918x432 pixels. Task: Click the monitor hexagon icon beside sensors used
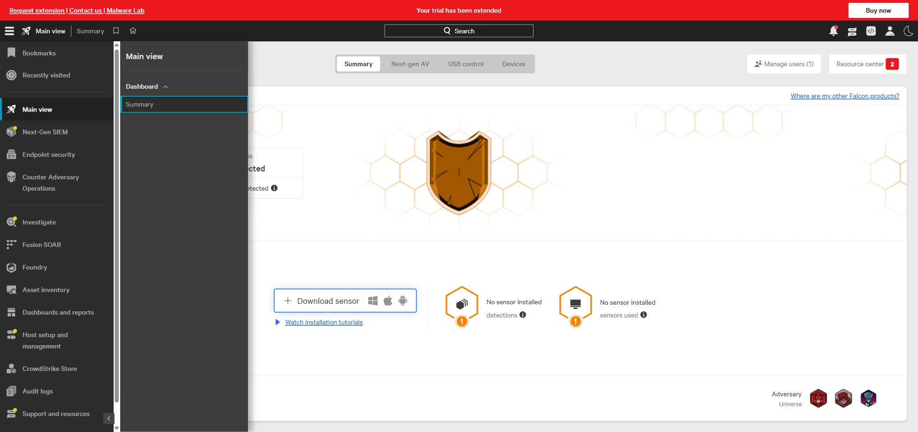tap(576, 306)
